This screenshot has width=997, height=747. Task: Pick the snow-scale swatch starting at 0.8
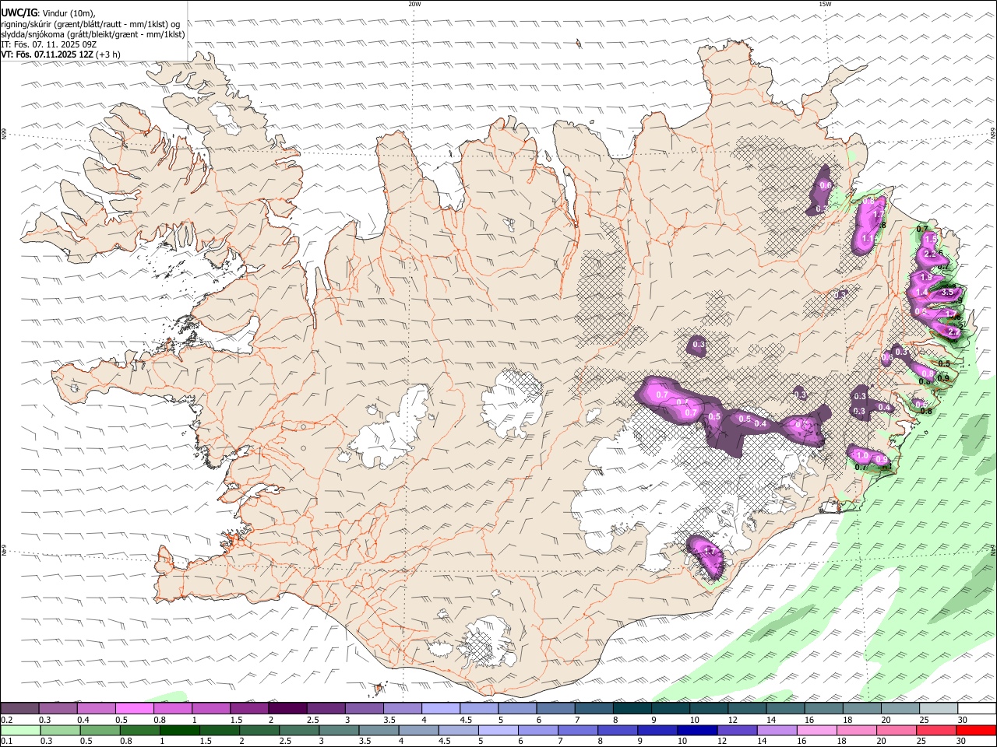click(172, 709)
